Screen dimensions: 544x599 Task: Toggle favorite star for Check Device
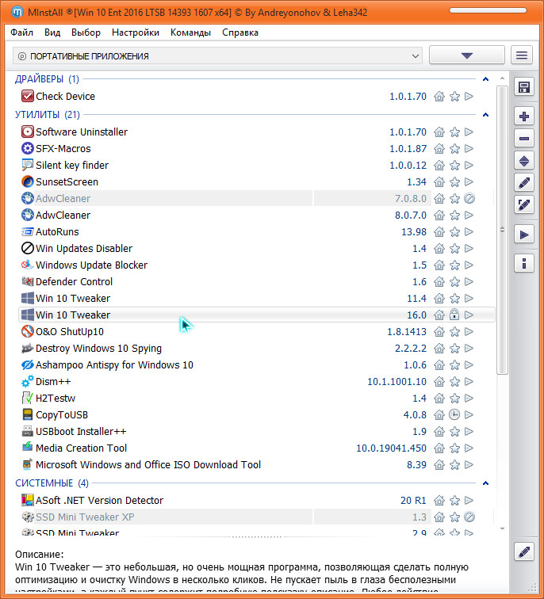(x=454, y=97)
